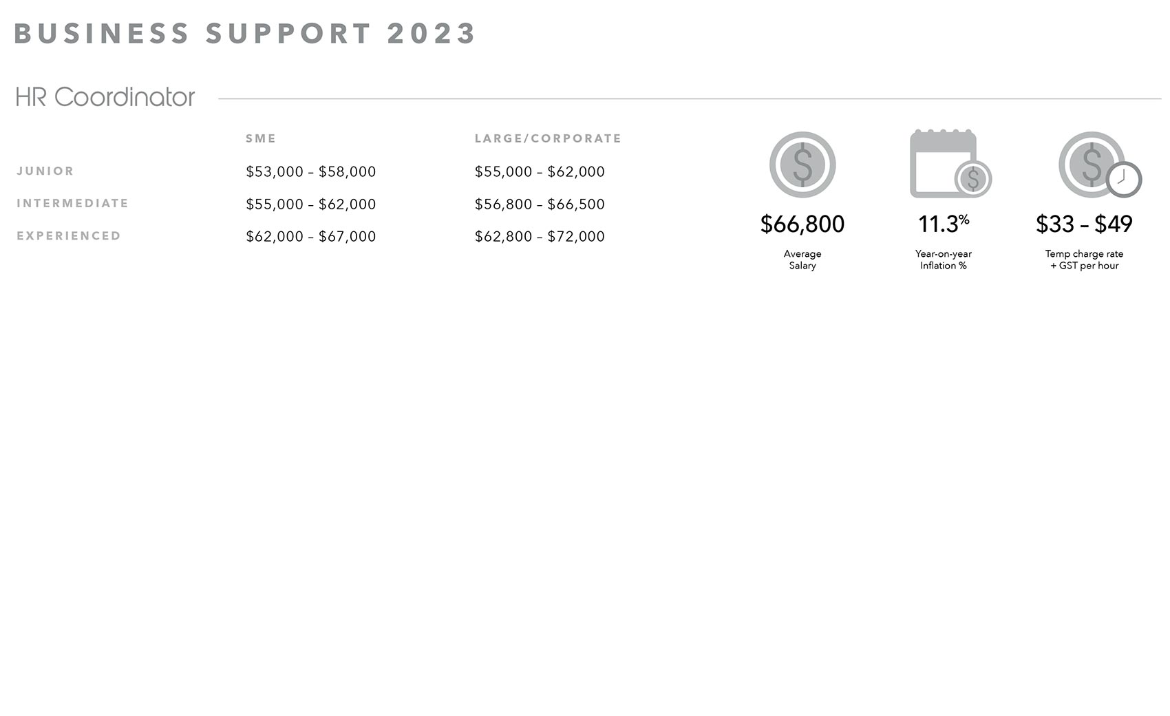This screenshot has height=716, width=1170.
Task: Select the $33 – $49 temp charge rate
Action: (1084, 224)
